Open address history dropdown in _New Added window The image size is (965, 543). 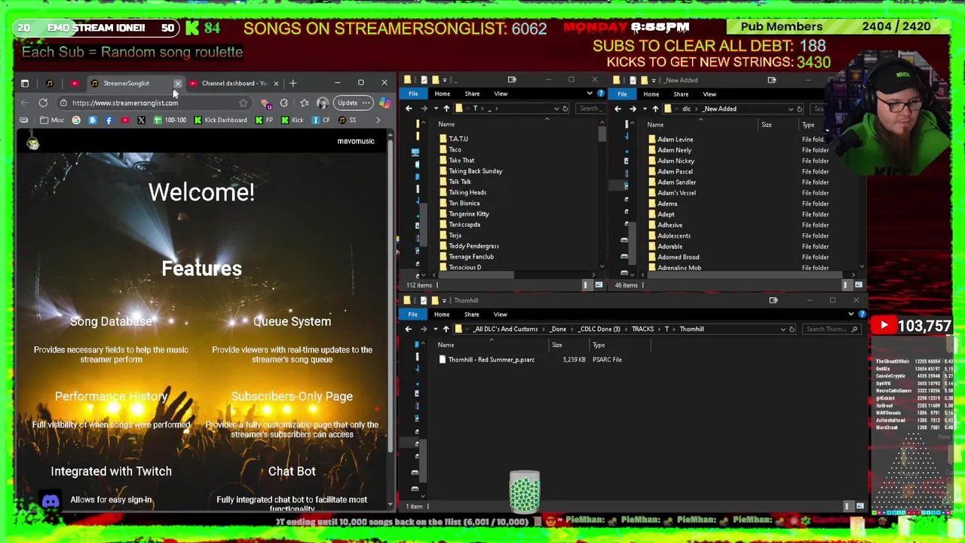coord(791,109)
